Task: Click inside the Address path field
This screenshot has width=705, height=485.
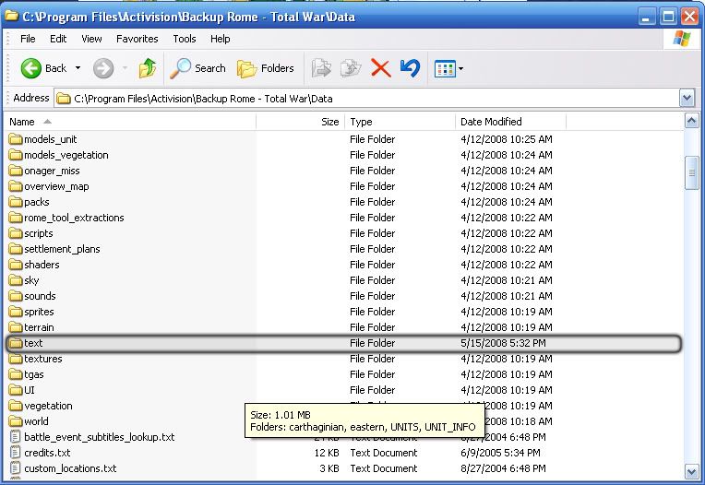Action: [x=367, y=99]
